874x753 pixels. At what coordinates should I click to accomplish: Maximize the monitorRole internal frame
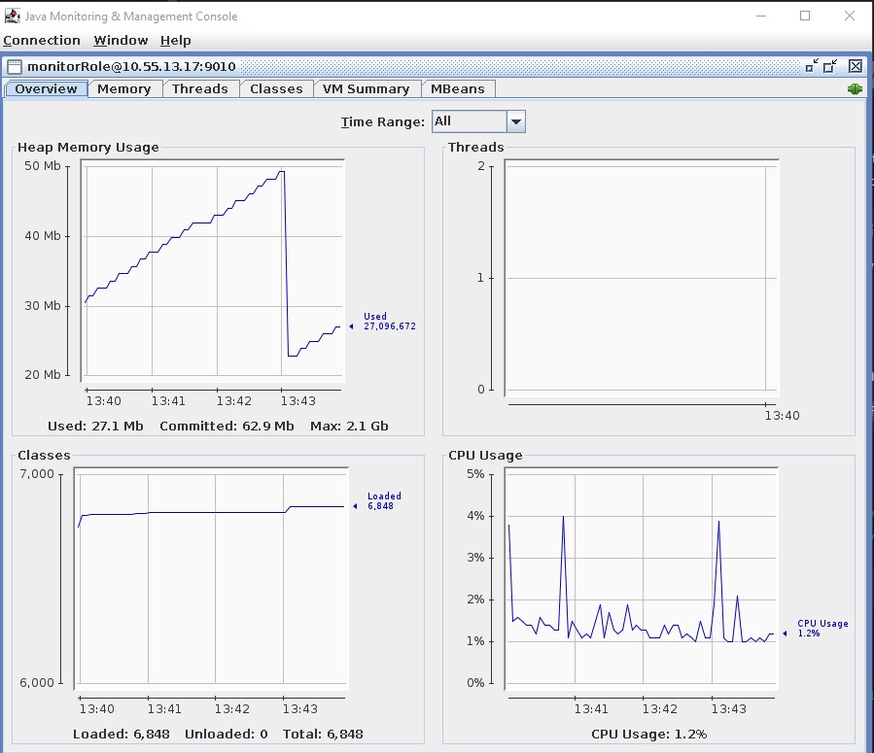tap(831, 66)
